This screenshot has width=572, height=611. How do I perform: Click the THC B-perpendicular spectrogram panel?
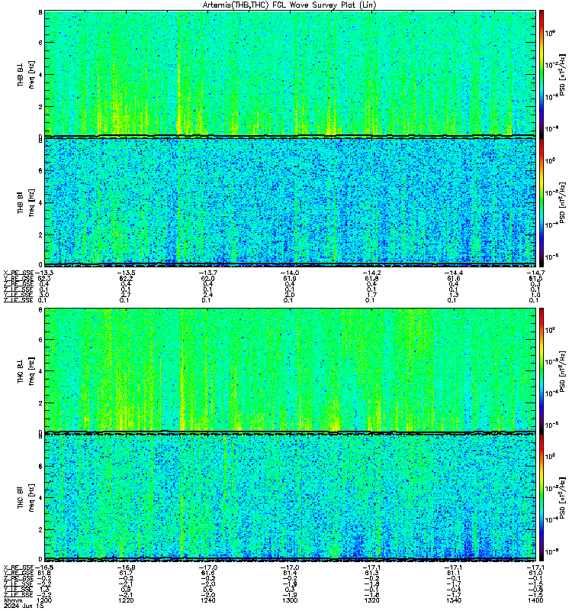pyautogui.click(x=291, y=370)
